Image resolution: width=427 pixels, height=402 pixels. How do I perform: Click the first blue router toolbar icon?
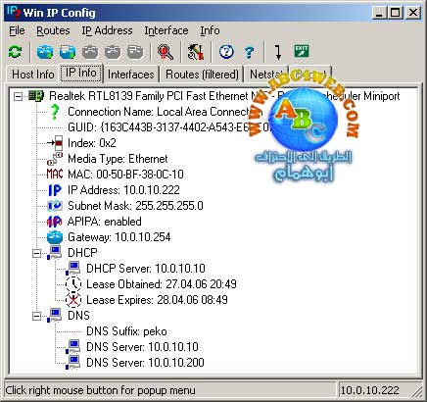tap(45, 52)
